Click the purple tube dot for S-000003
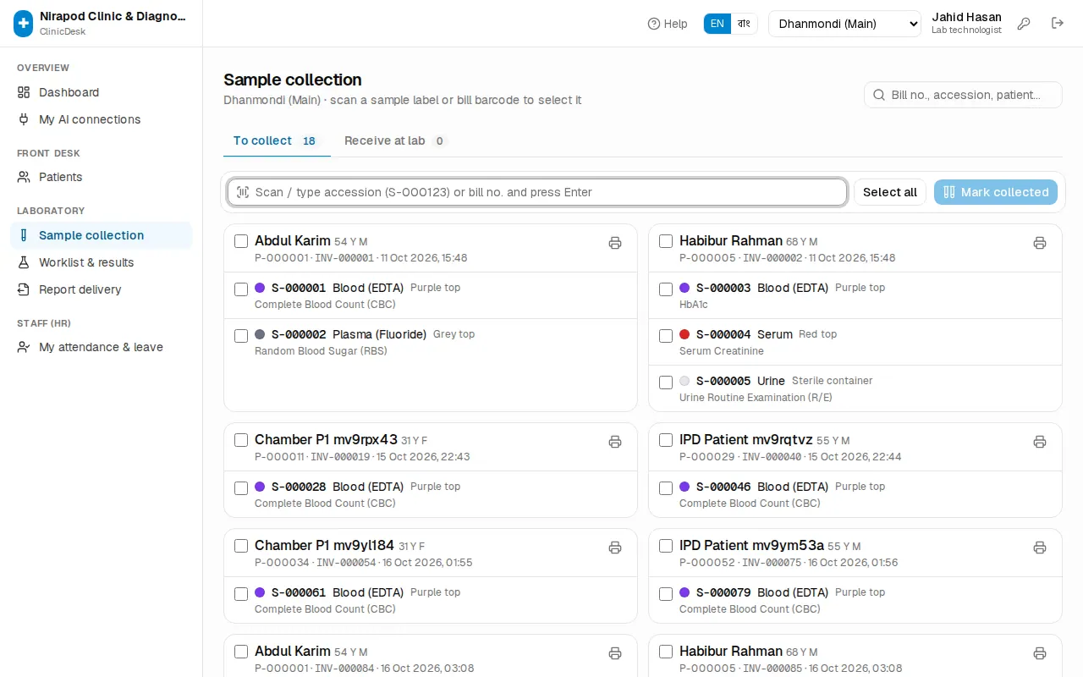This screenshot has height=677, width=1083. [x=684, y=288]
